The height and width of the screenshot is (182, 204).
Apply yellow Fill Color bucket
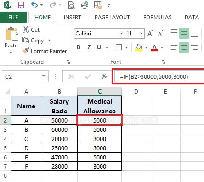pyautogui.click(x=139, y=47)
